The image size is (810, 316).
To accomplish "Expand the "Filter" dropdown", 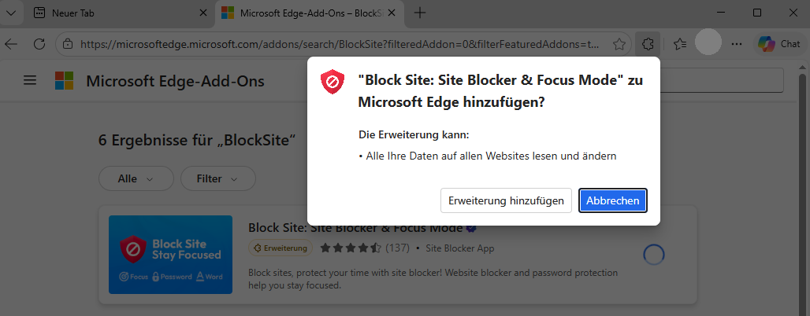I will pos(217,178).
